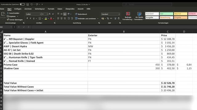Click Format übertragen (format painter)

coord(15,20)
